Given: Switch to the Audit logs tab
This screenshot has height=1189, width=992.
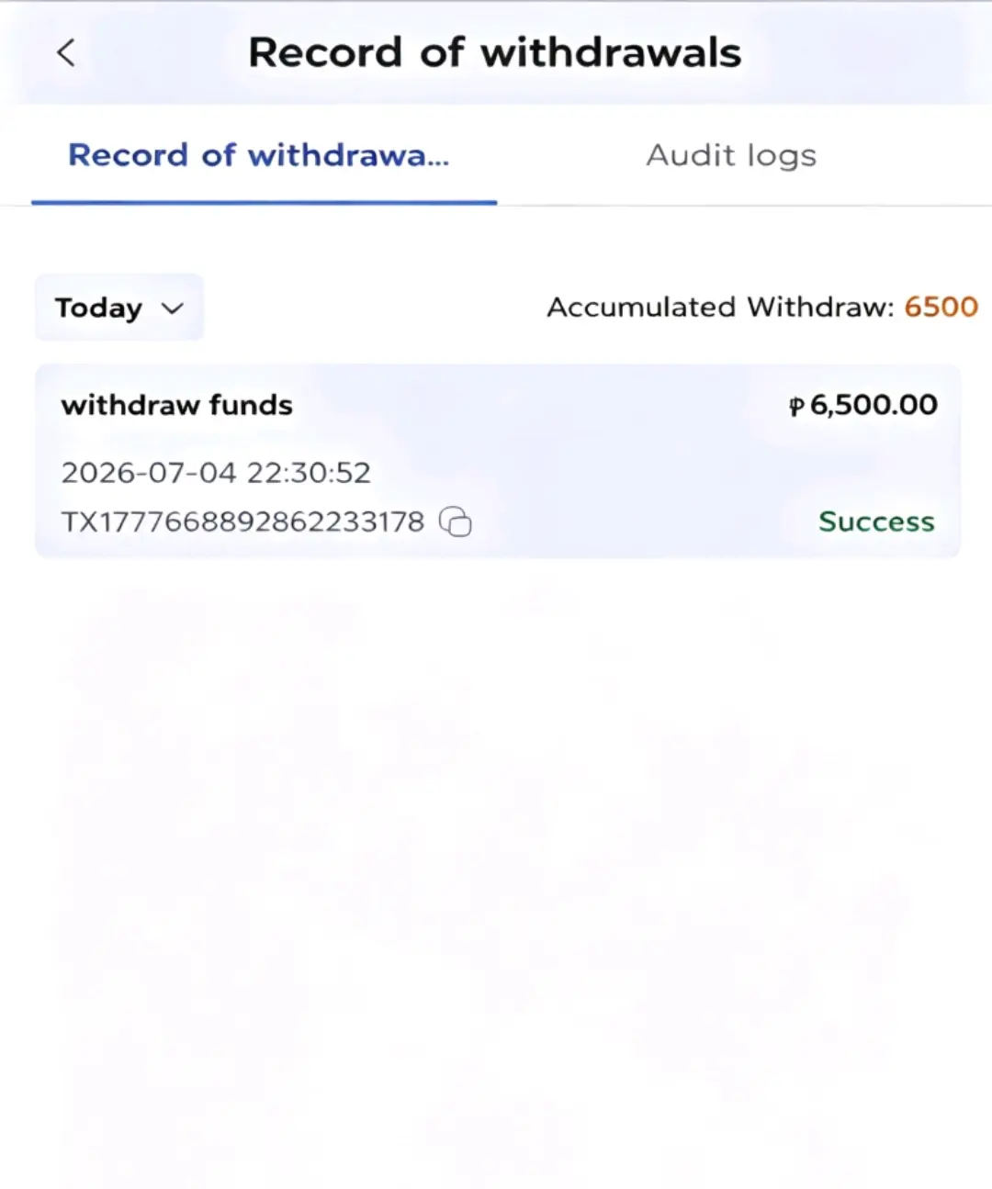Looking at the screenshot, I should (x=731, y=155).
